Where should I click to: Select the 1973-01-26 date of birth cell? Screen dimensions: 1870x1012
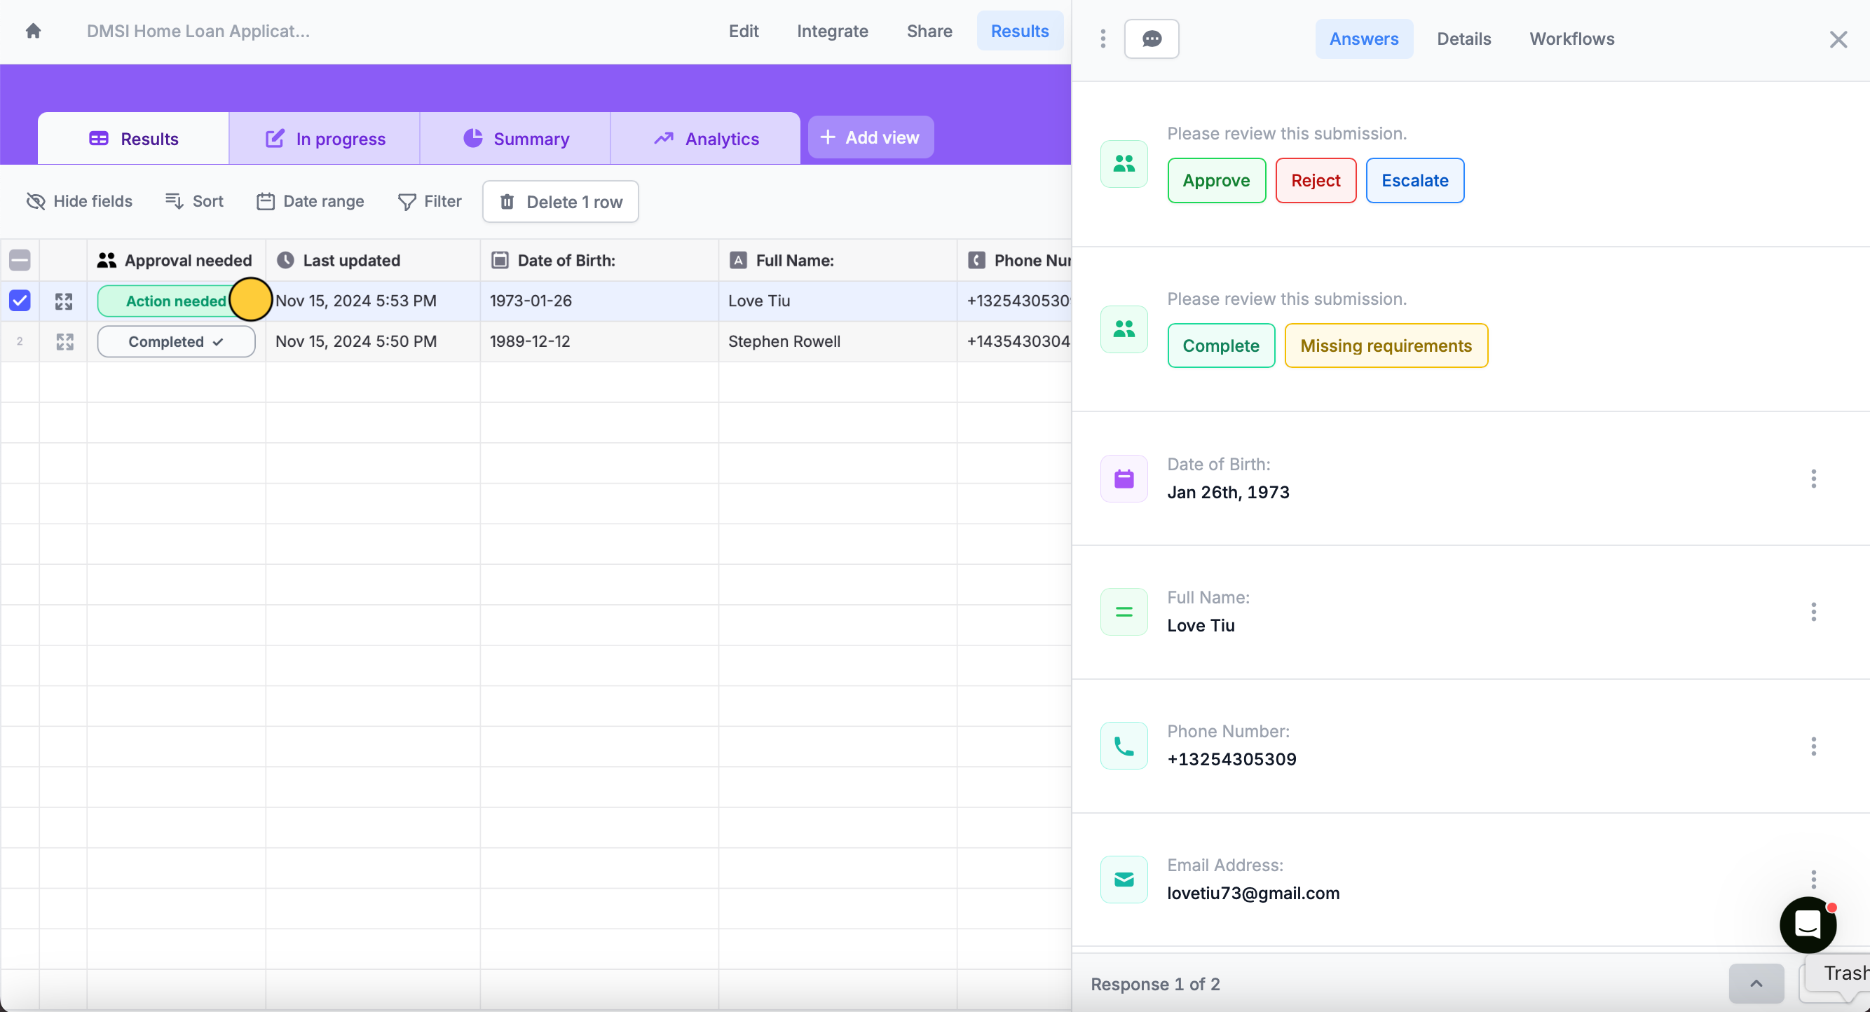[x=599, y=301]
